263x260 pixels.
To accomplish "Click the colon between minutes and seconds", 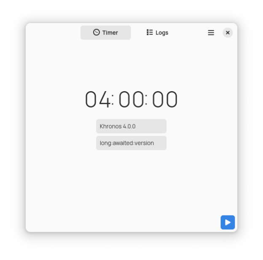I will pos(146,100).
